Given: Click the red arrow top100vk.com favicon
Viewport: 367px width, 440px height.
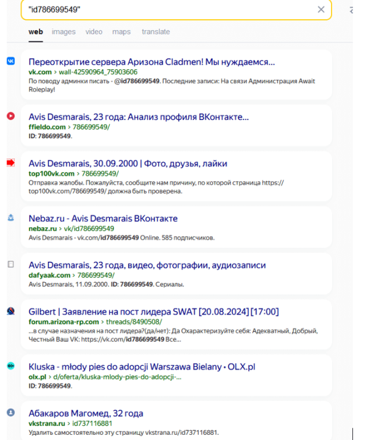Looking at the screenshot, I should click(10, 163).
